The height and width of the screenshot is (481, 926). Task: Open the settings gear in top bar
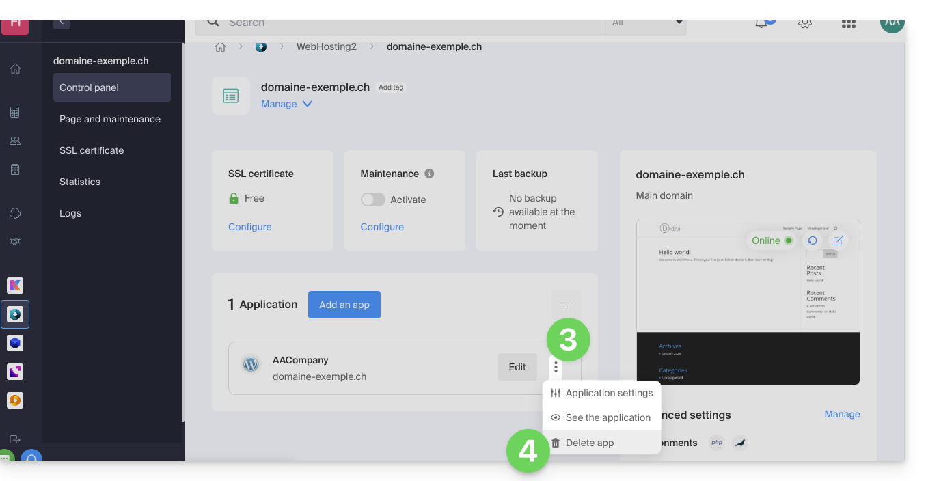tap(804, 23)
